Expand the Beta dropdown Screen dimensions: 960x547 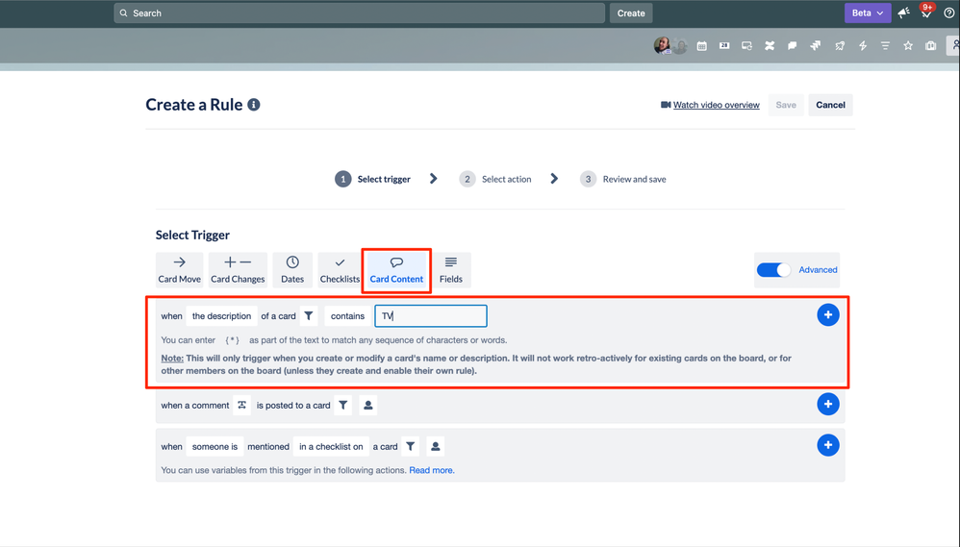[x=868, y=12]
